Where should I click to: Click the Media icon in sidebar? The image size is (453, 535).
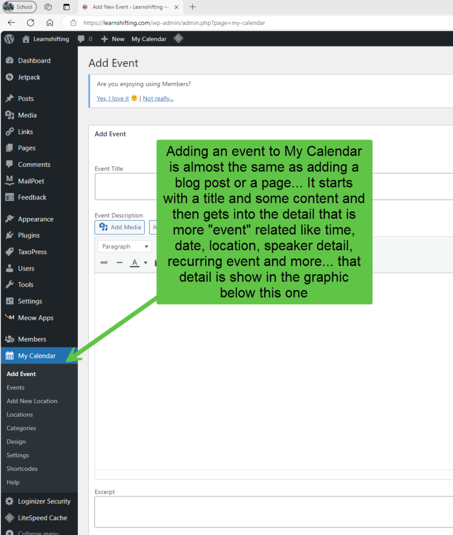click(9, 115)
